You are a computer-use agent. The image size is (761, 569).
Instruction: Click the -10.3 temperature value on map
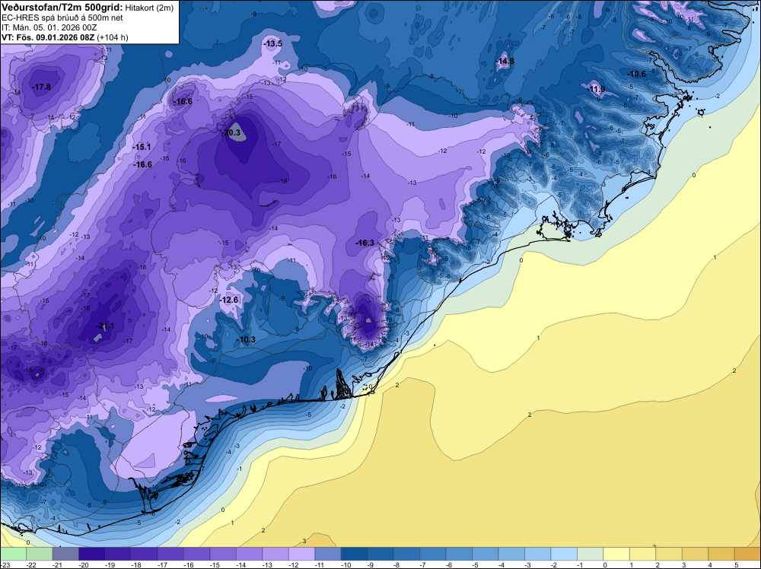point(247,339)
